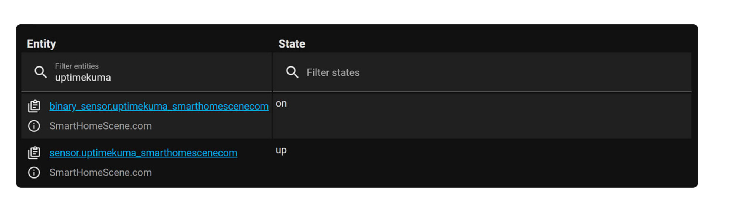The width and height of the screenshot is (737, 209).
Task: Click the State column header
Action: click(292, 44)
